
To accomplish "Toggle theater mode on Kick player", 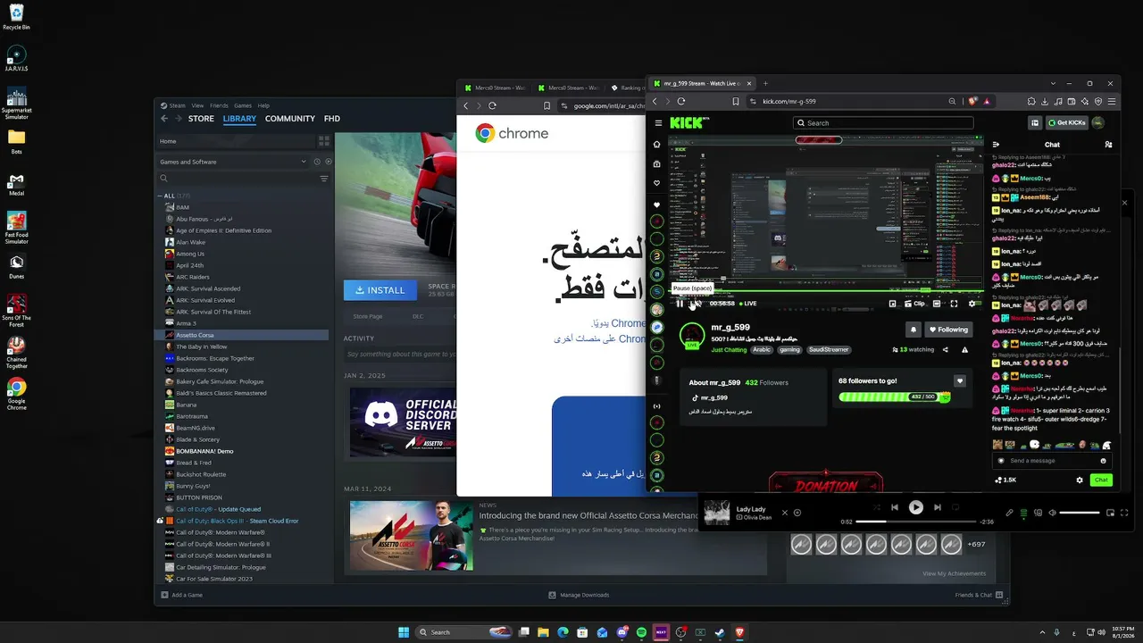I will point(936,304).
